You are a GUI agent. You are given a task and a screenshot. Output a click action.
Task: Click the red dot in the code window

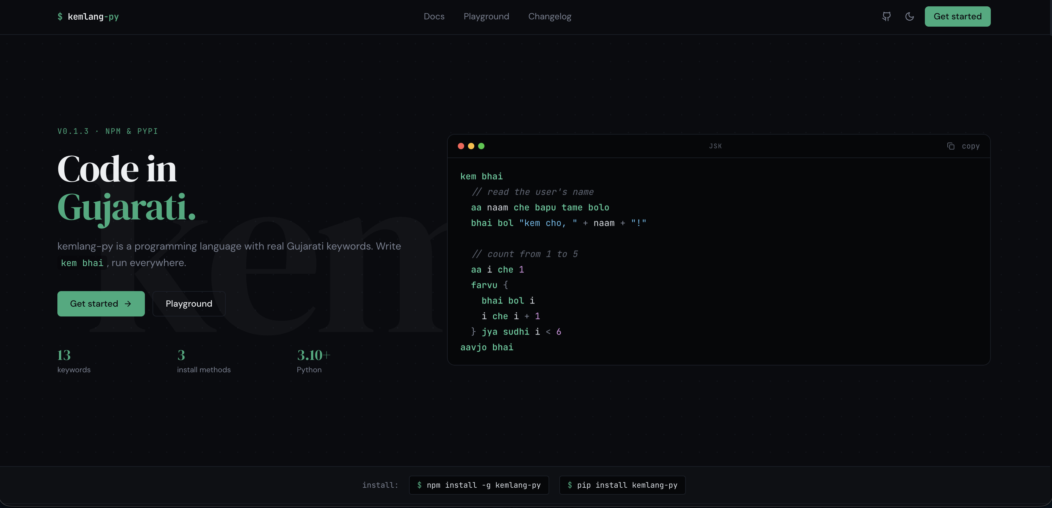coord(461,146)
